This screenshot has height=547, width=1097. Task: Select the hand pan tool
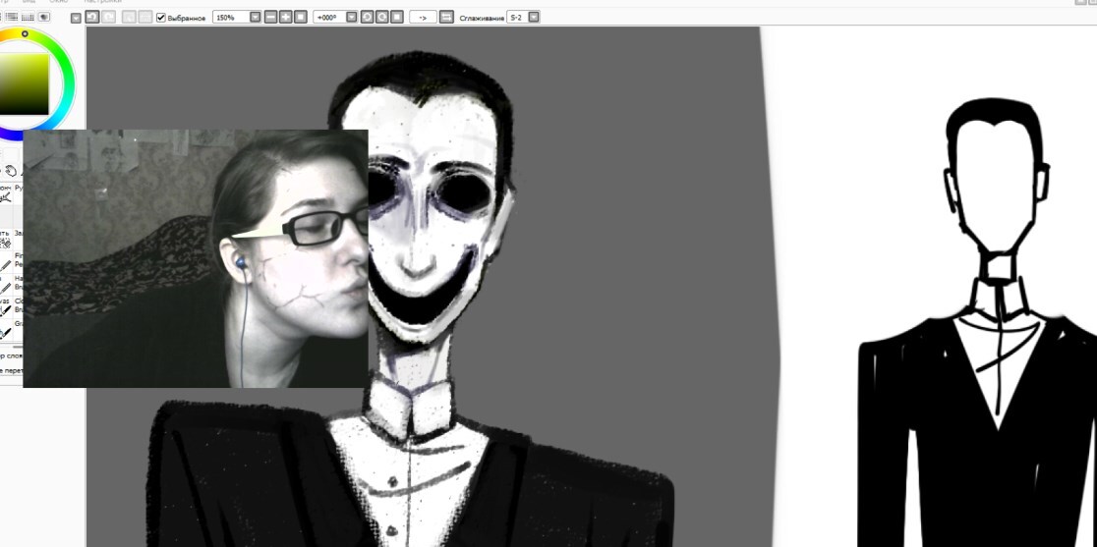[x=11, y=171]
